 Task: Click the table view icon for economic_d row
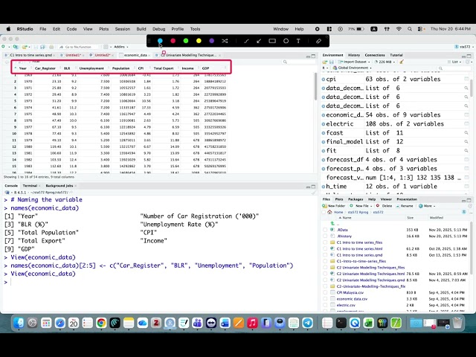coord(466,115)
